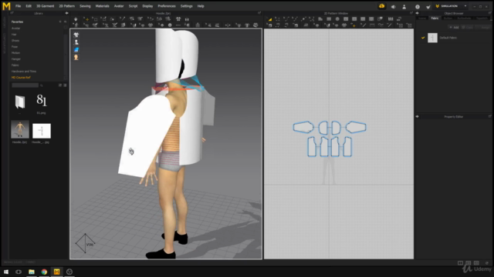Open the help info icon in title bar
The width and height of the screenshot is (494, 277).
click(x=418, y=7)
